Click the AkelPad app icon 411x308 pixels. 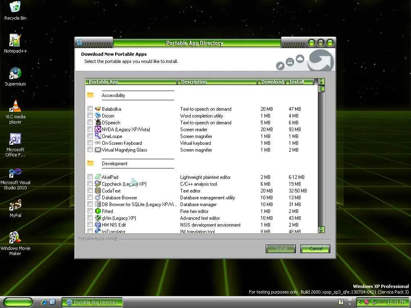98,177
